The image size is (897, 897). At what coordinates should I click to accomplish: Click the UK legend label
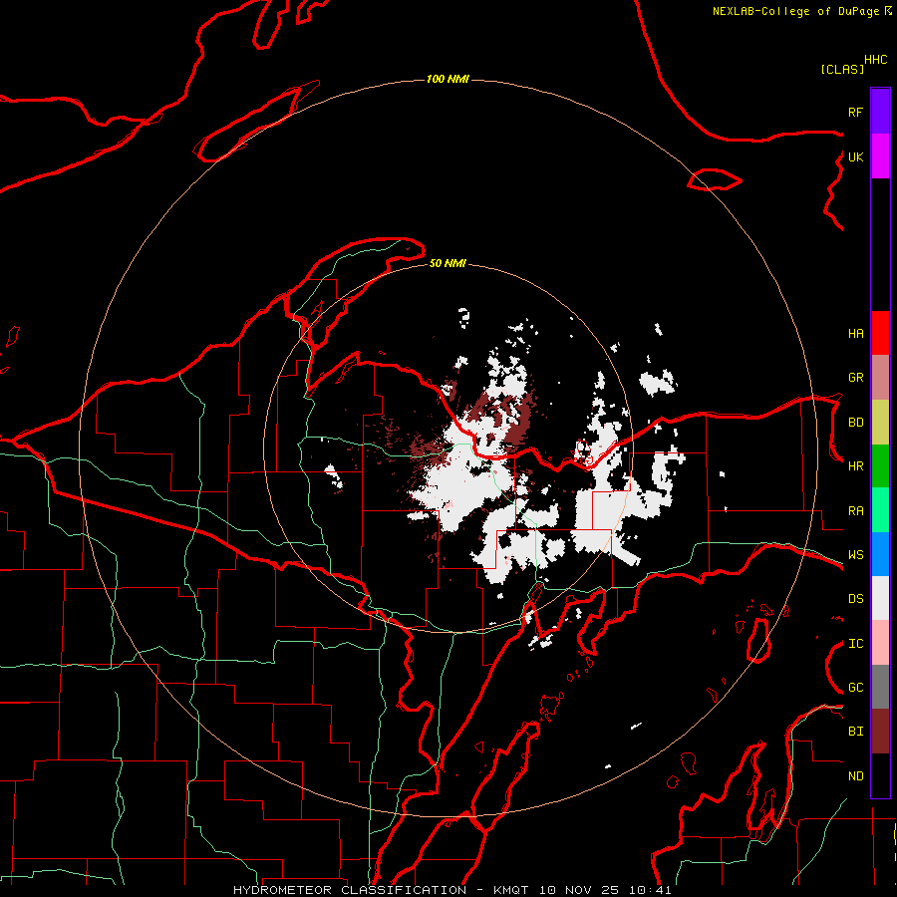[x=855, y=156]
